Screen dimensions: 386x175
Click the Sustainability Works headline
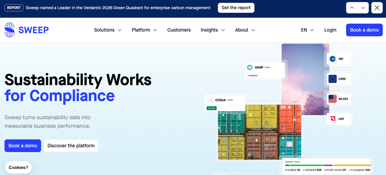(x=78, y=80)
